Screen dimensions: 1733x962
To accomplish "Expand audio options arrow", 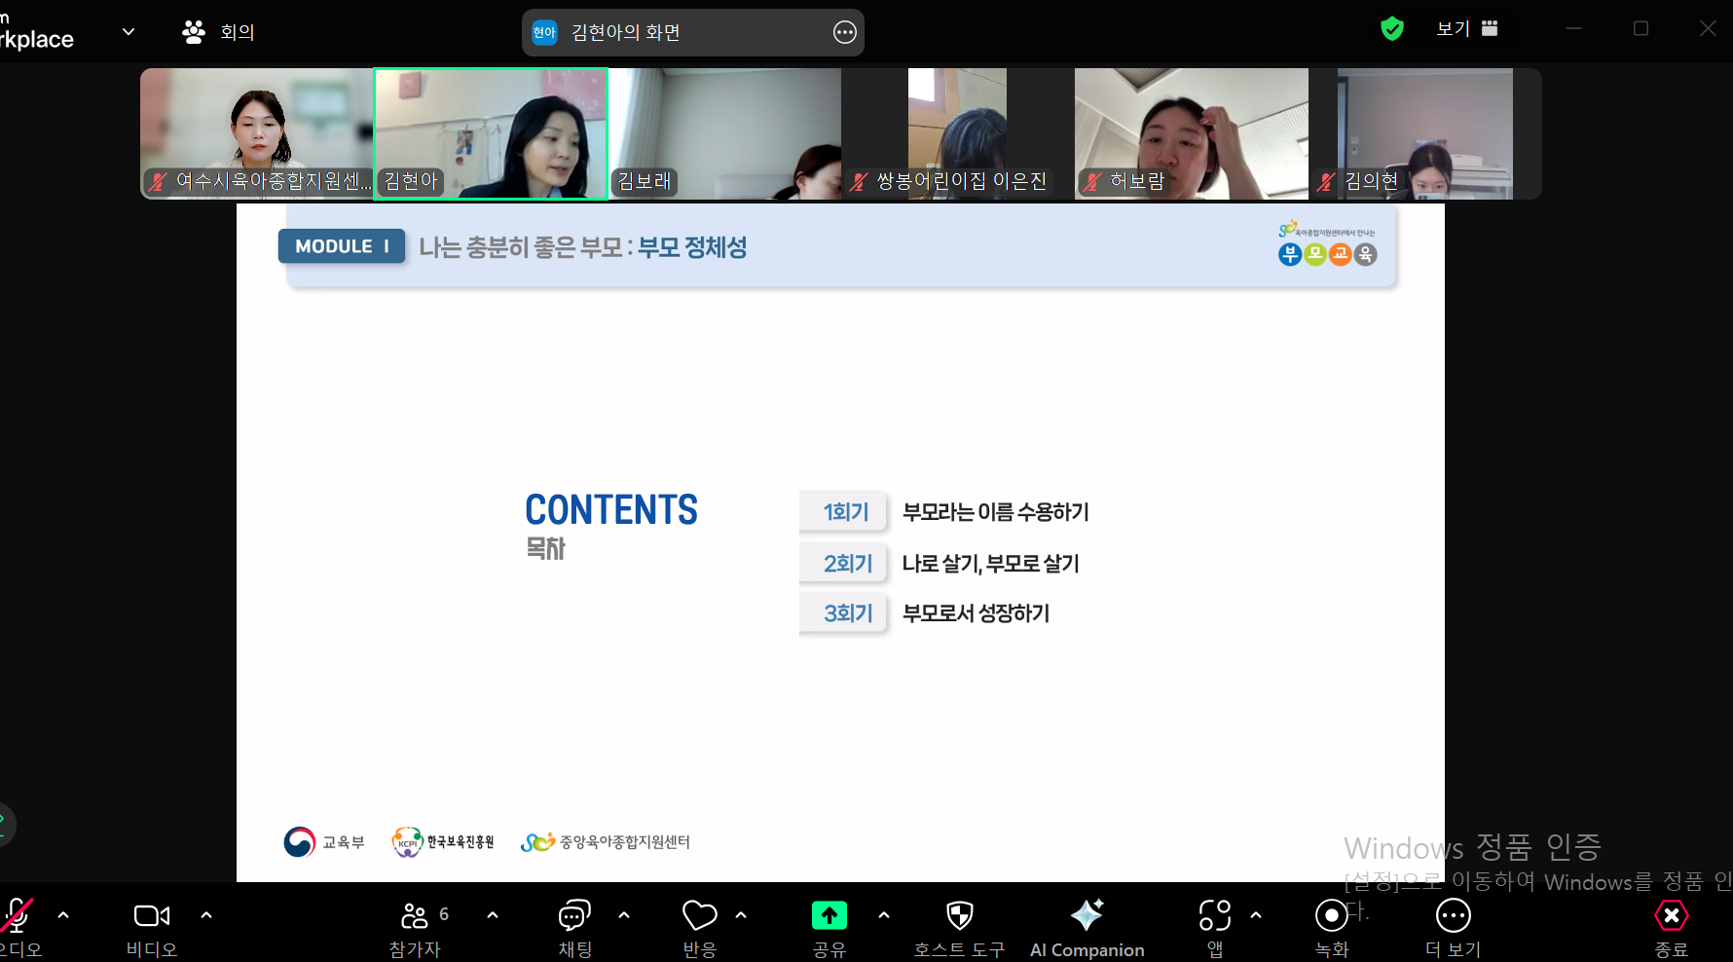I will pos(63,915).
